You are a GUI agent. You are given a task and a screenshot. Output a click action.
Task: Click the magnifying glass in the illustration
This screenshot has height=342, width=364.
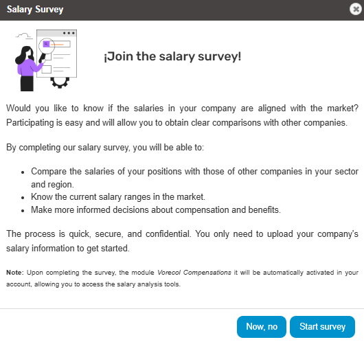click(45, 49)
